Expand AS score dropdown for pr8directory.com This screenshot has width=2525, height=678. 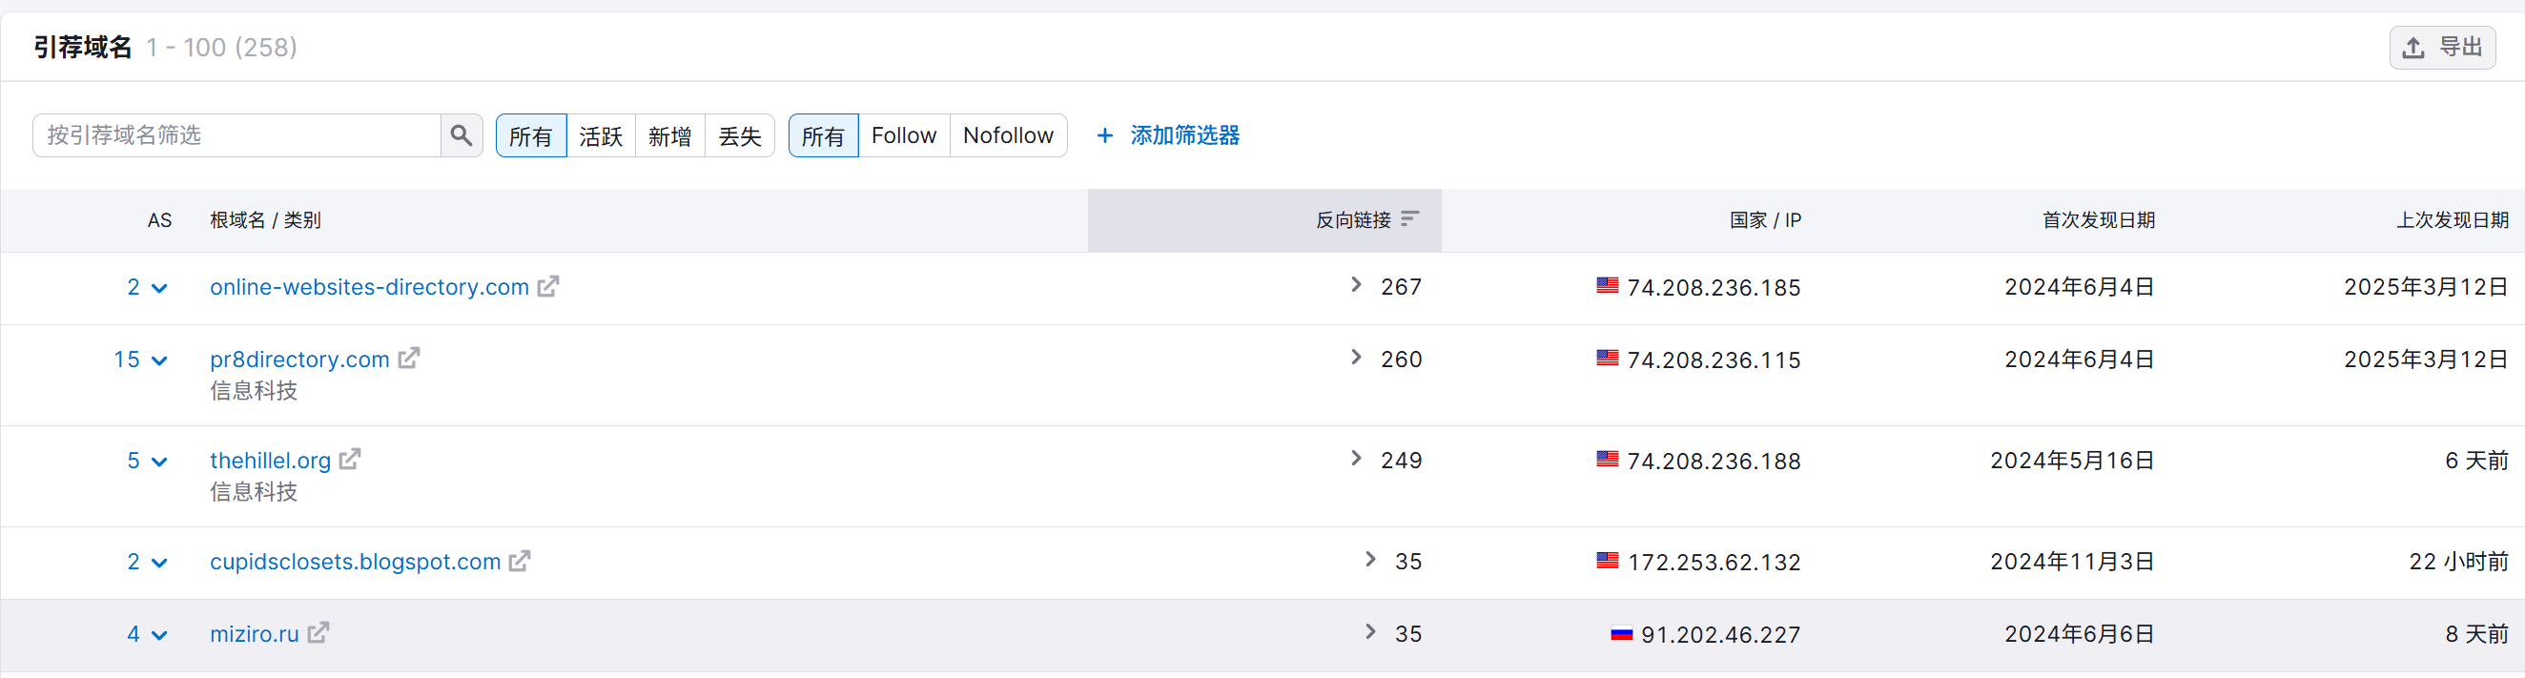(160, 360)
